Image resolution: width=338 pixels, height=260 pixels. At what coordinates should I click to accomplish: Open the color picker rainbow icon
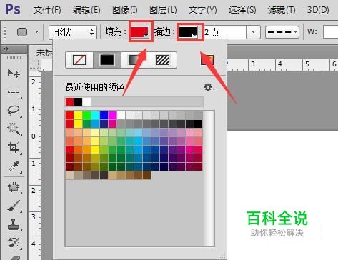pos(207,59)
